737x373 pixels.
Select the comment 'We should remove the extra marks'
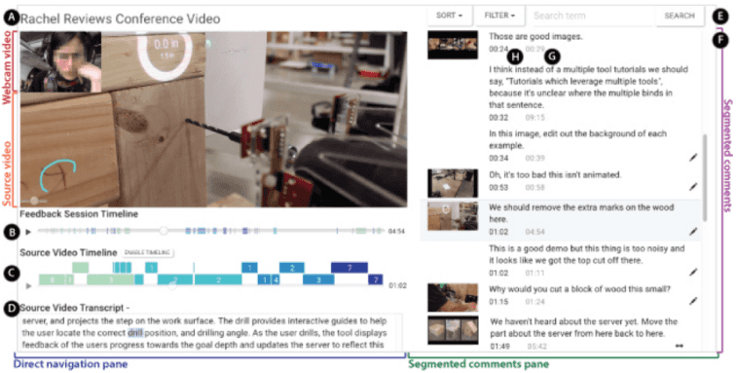click(581, 213)
